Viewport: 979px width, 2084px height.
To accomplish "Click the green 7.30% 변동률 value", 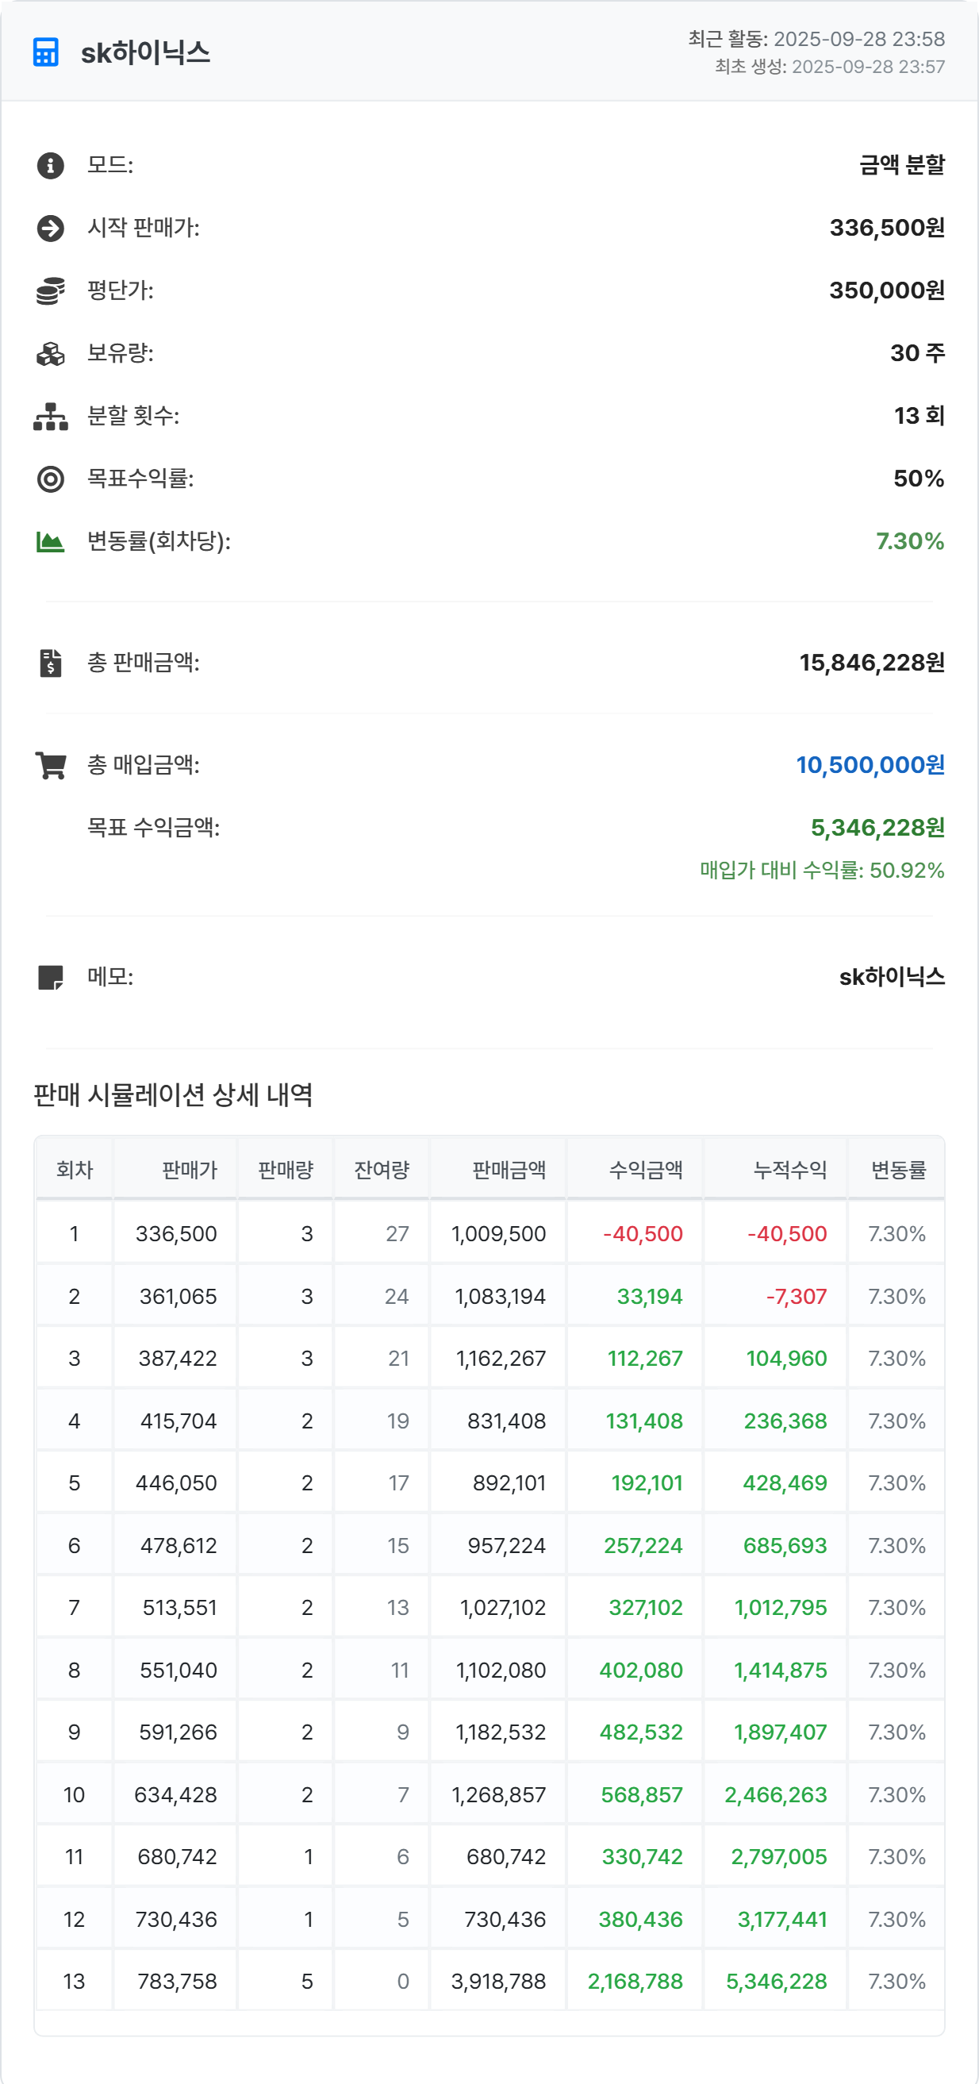I will click(x=909, y=541).
